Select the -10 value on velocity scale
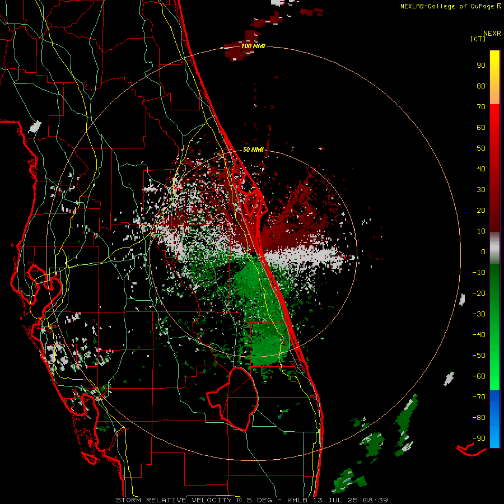 (x=479, y=273)
